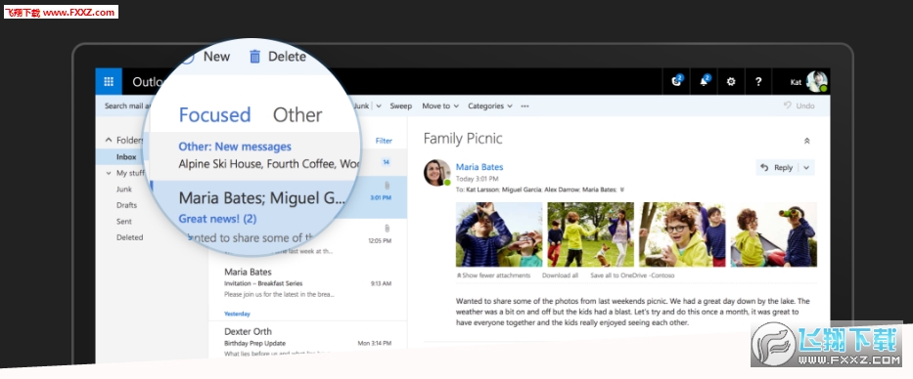The width and height of the screenshot is (913, 379).
Task: Click the attachment paperclip on 3:01 PM message
Action: 387,186
